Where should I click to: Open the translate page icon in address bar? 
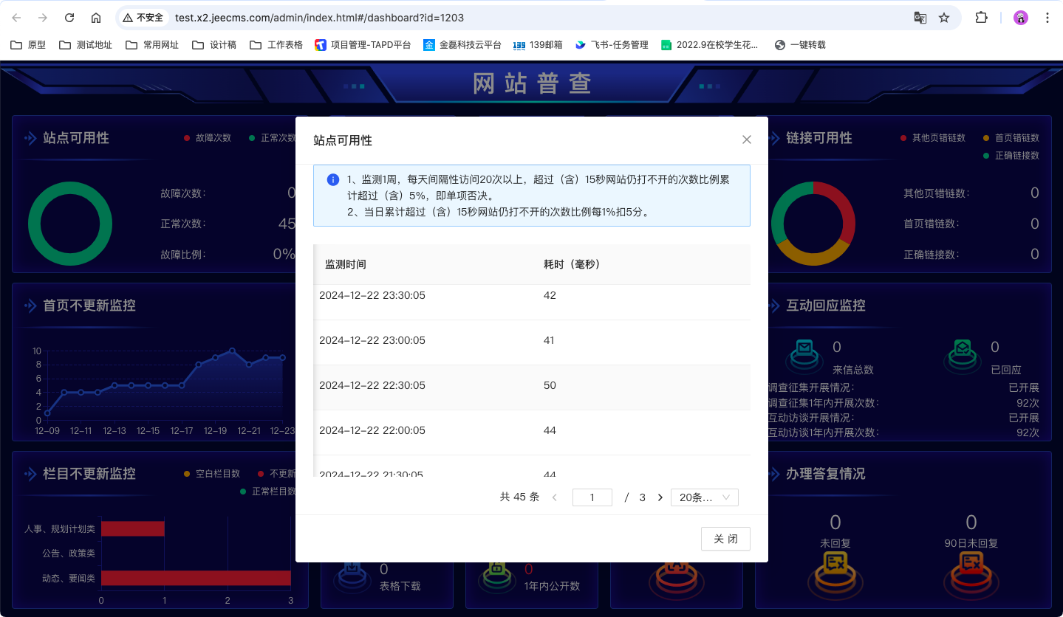click(920, 18)
